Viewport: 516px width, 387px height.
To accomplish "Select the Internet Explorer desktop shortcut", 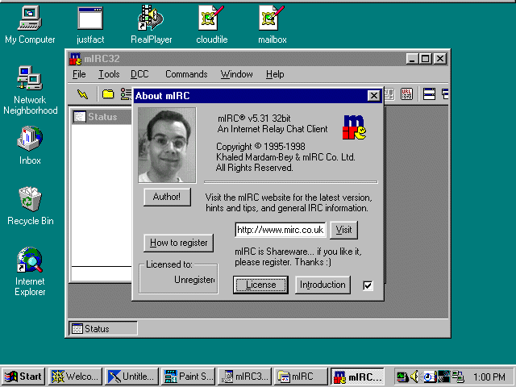I will pyautogui.click(x=30, y=272).
